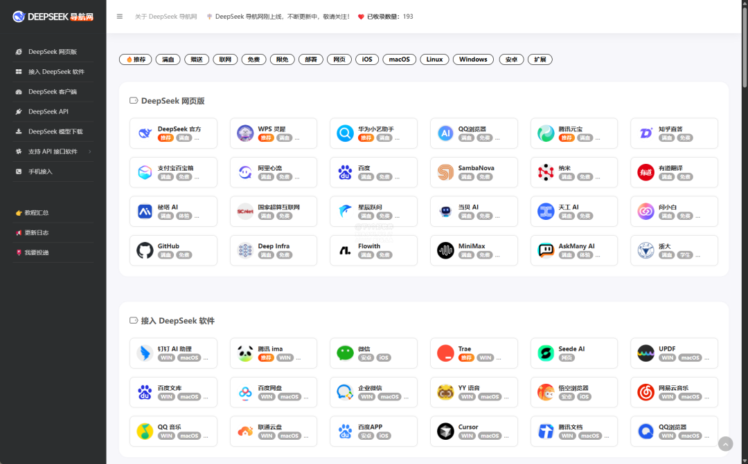This screenshot has width=748, height=464.
Task: Click the 国家超算互联网 card title
Action: point(279,207)
